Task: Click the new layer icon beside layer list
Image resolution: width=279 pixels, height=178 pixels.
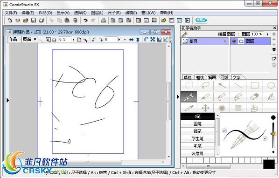Action: 274,58
